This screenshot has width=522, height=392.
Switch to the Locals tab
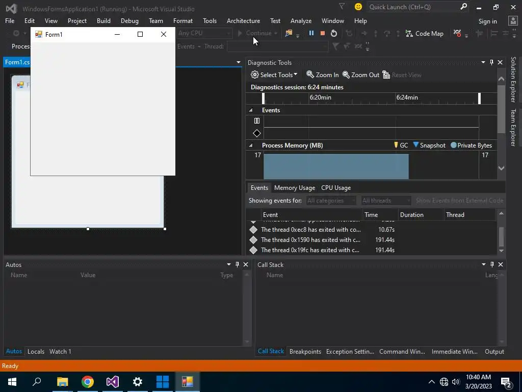(36, 351)
